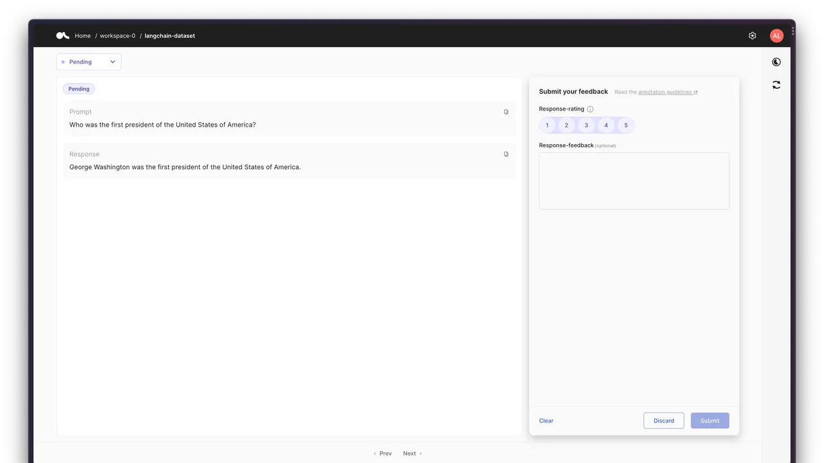Focus the Response-feedback text area
The width and height of the screenshot is (824, 463).
click(634, 181)
